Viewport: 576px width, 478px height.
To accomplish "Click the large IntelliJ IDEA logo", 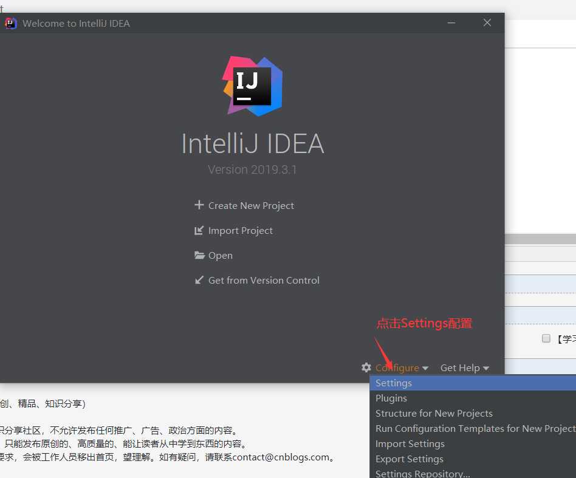I will pos(253,86).
